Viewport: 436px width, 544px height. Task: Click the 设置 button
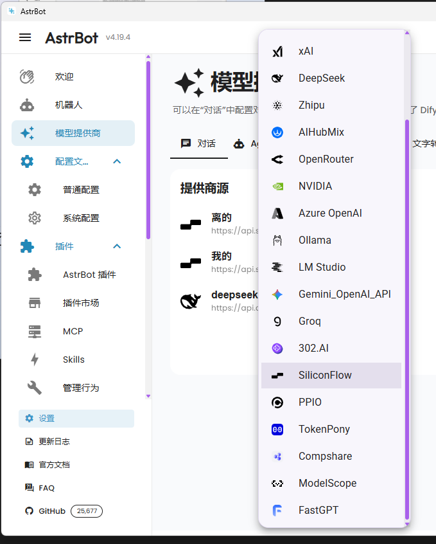[76, 419]
